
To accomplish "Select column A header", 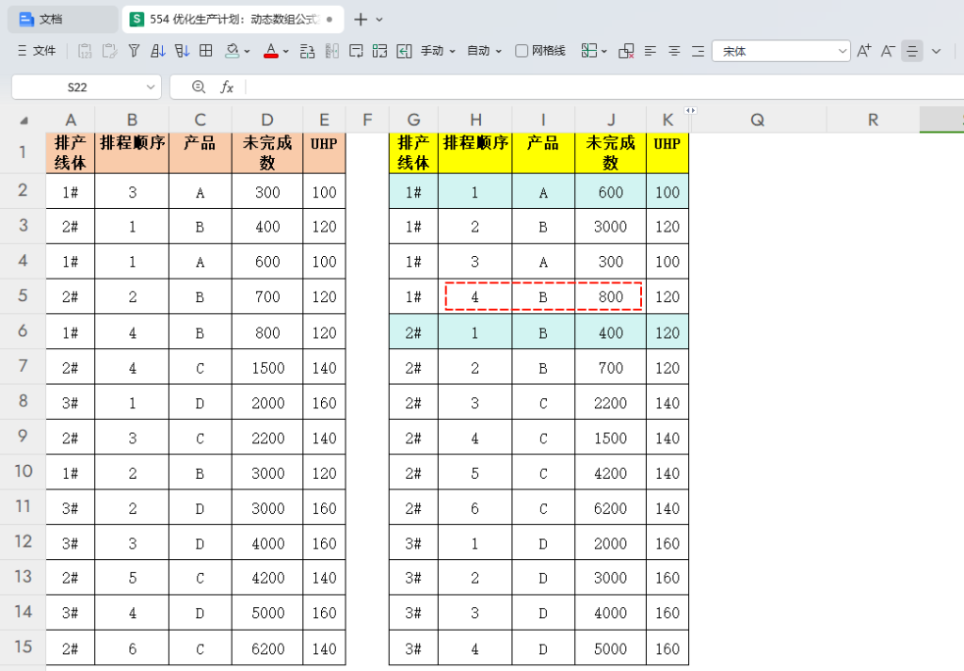I will (x=71, y=120).
